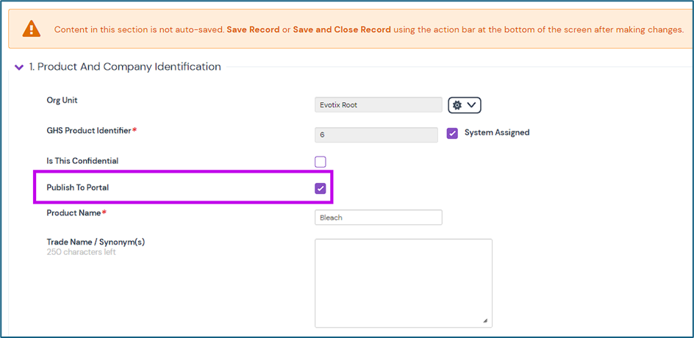This screenshot has width=694, height=338.
Task: Uncheck the System Assigned checkbox
Action: click(453, 133)
